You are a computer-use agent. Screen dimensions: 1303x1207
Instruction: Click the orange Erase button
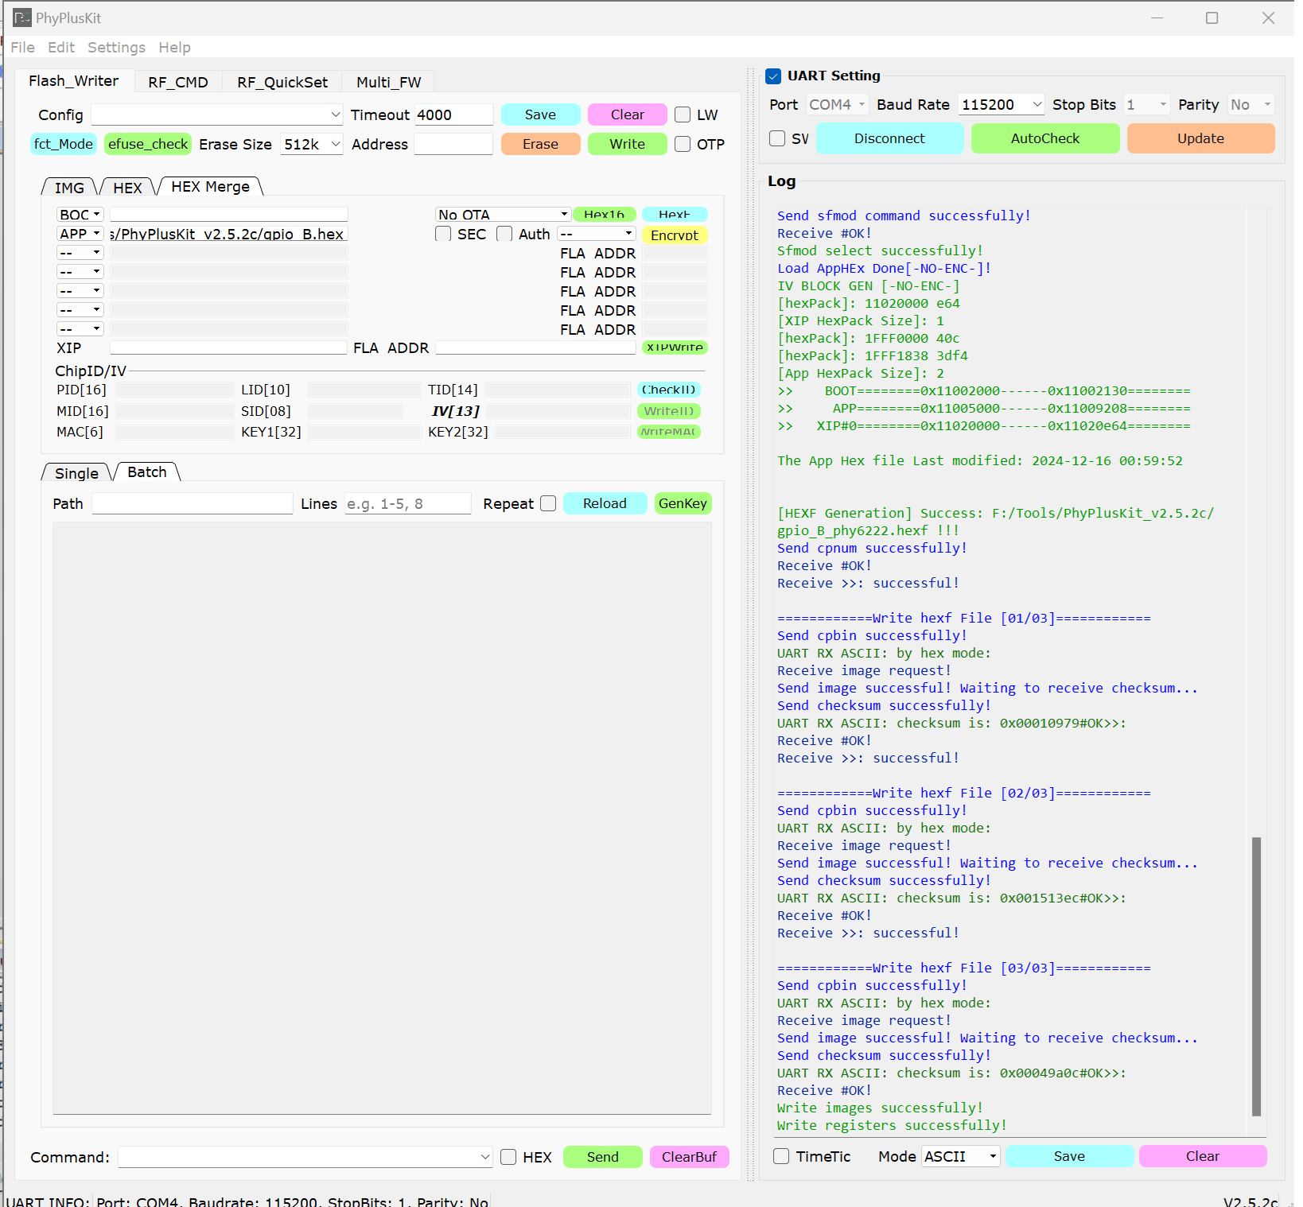(540, 144)
